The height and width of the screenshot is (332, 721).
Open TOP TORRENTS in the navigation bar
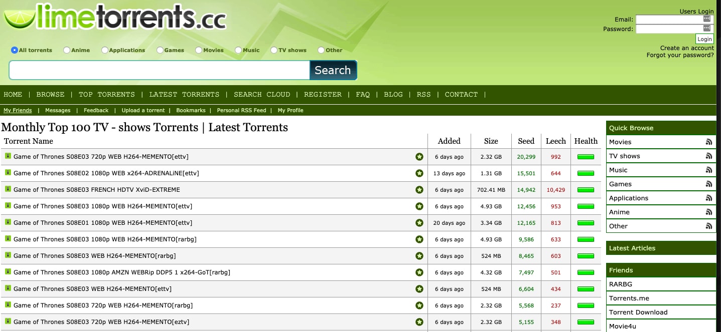107,94
